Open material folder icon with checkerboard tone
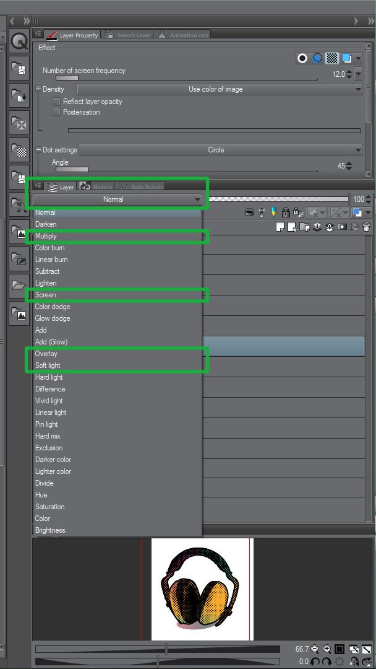 [x=19, y=150]
